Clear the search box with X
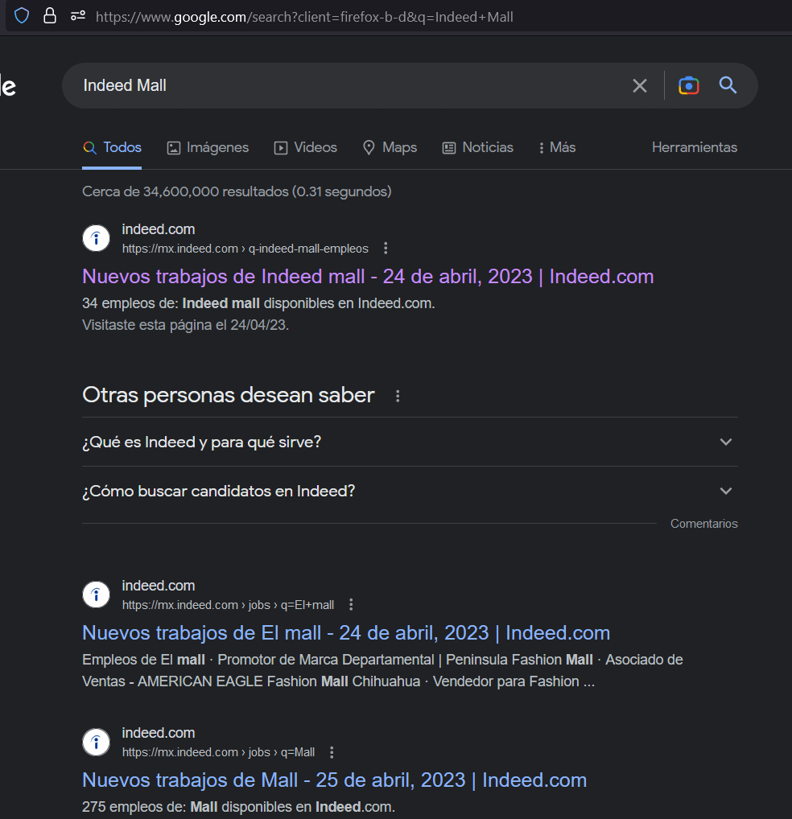792x819 pixels. click(639, 85)
